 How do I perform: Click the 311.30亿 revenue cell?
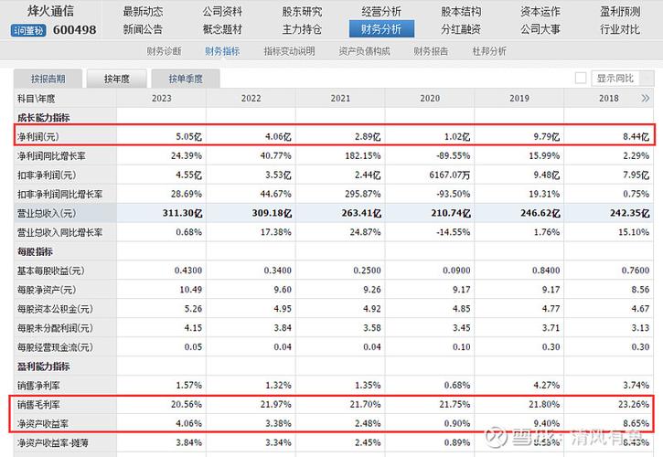coord(183,213)
